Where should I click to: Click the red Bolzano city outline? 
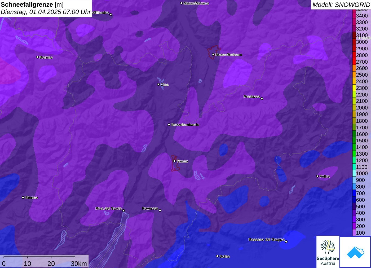coord(214,52)
